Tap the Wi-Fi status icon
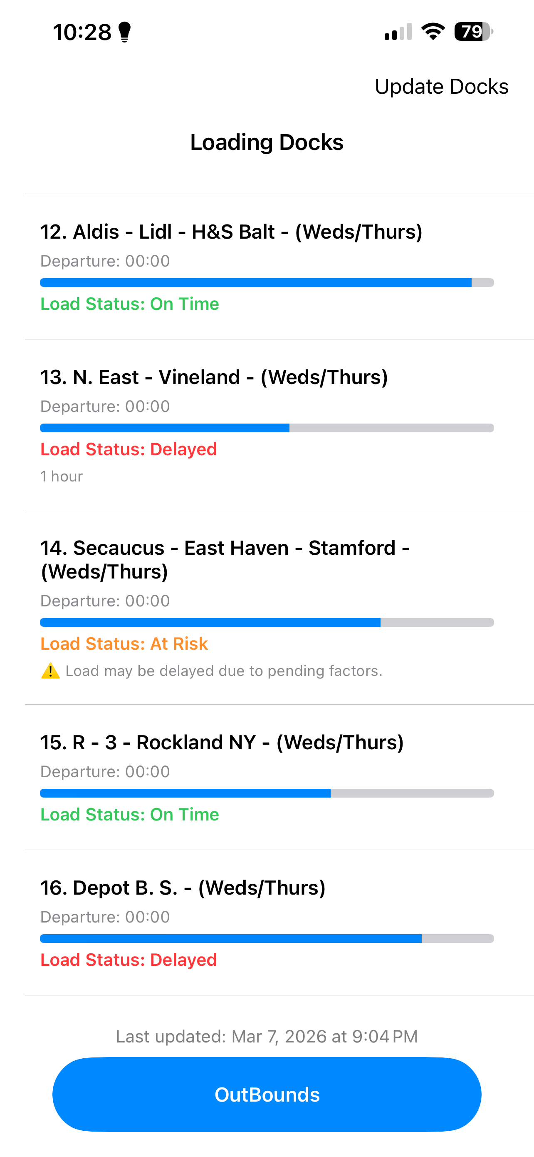 [x=433, y=32]
